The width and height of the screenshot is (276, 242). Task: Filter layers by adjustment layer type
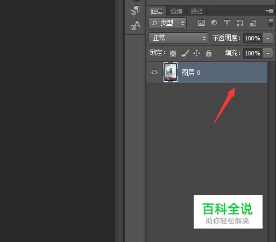coord(214,23)
